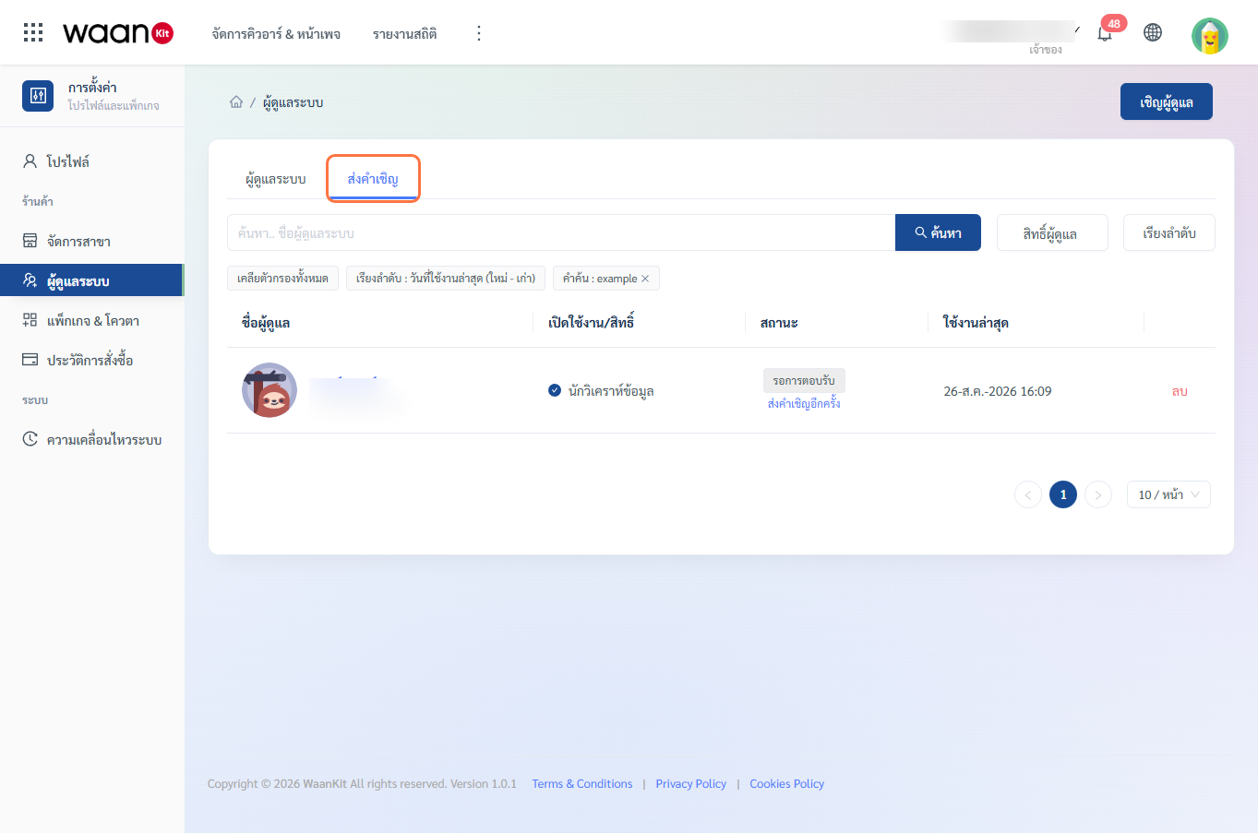Click the sloth admin avatar thumbnail

[x=270, y=390]
